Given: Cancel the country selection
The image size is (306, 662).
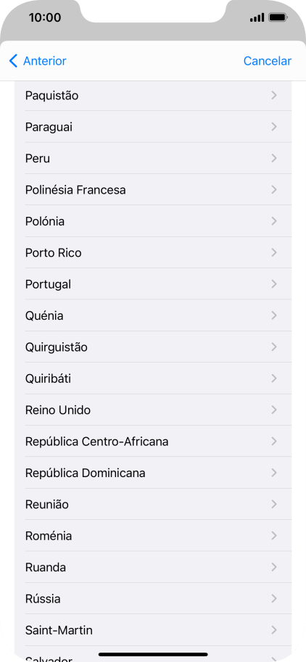Looking at the screenshot, I should [267, 61].
